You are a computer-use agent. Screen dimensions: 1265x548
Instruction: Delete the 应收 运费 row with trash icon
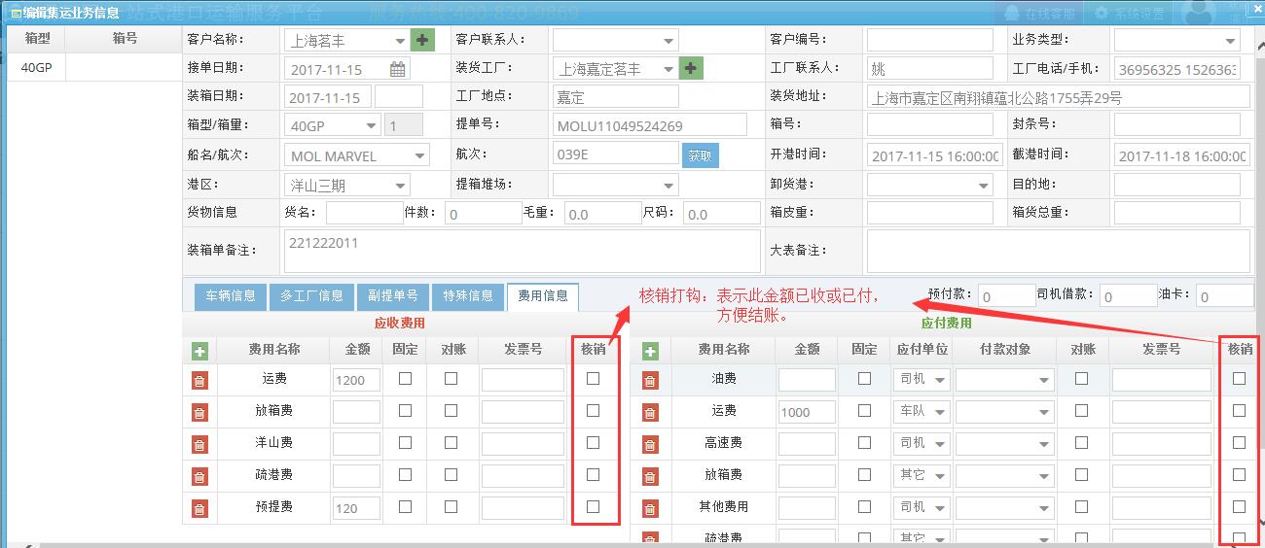pos(199,381)
